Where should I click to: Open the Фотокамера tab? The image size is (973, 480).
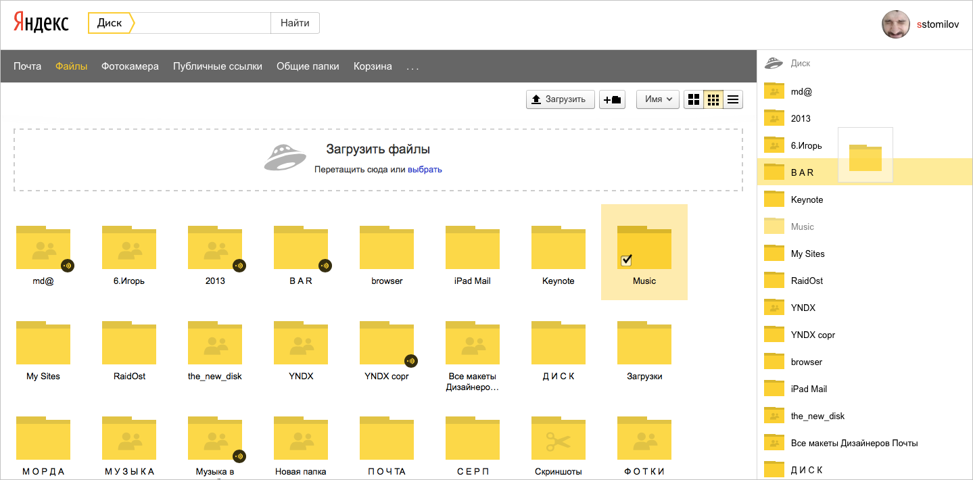click(x=130, y=66)
